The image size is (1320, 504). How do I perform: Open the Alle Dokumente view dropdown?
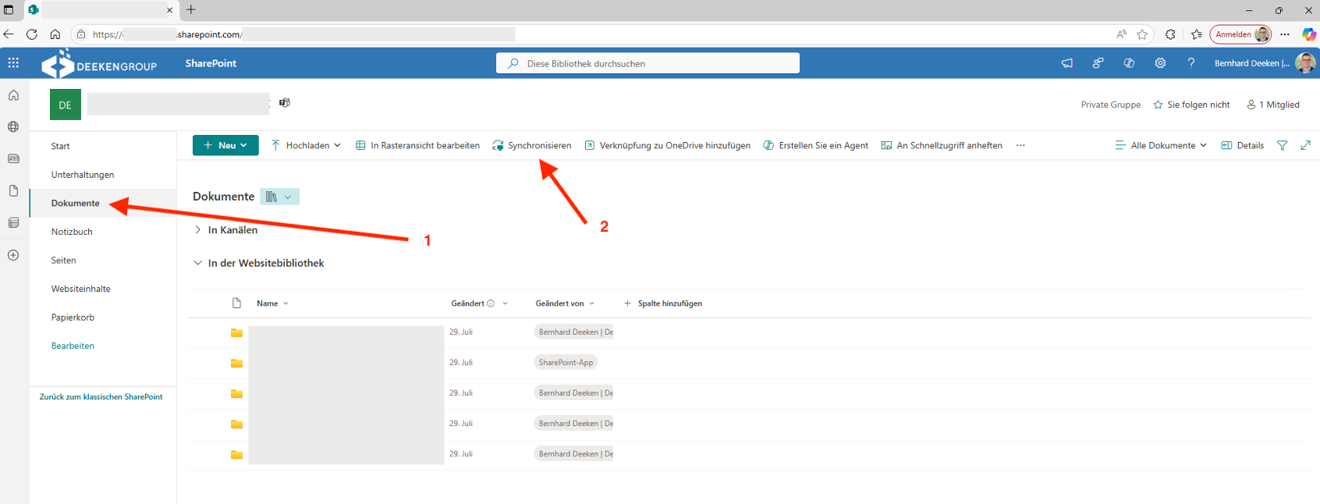coord(1161,146)
